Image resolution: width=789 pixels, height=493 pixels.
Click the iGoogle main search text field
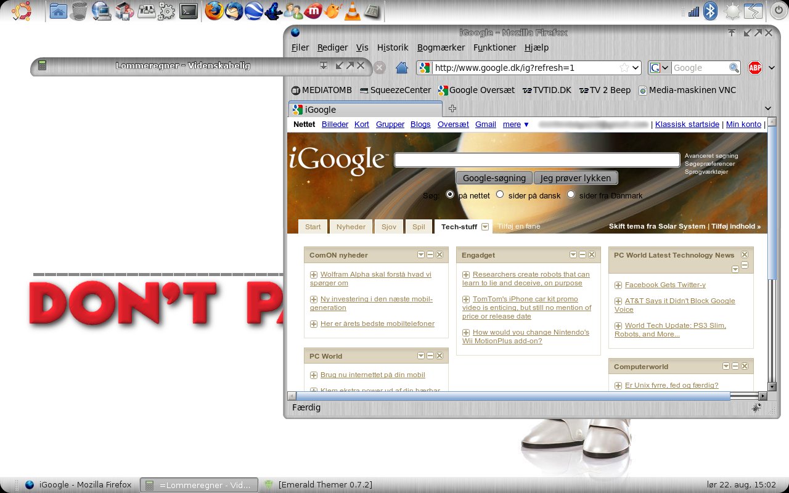(537, 160)
